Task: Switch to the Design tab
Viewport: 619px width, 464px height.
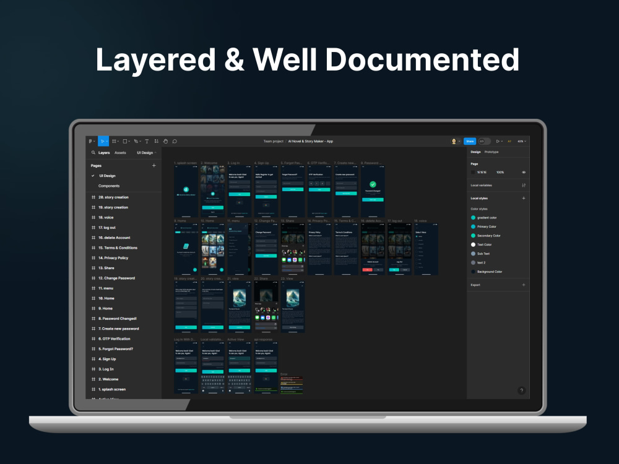Action: point(475,152)
